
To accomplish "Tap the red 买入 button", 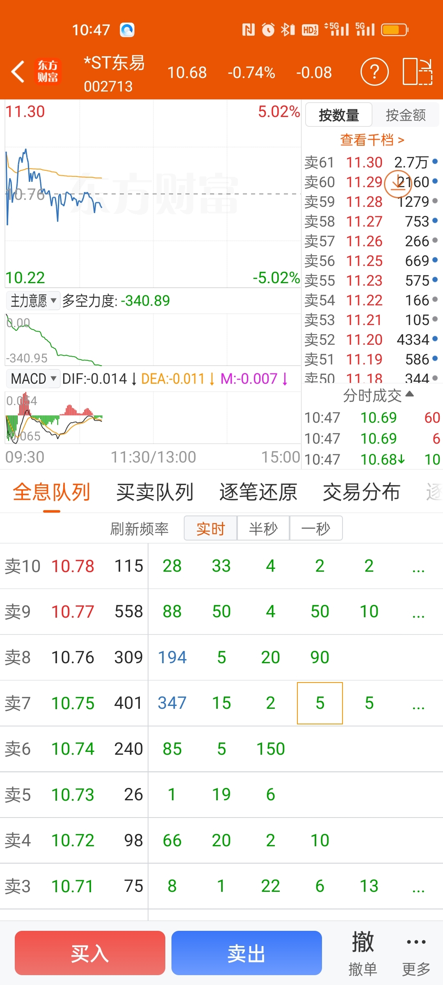I will coord(90,953).
